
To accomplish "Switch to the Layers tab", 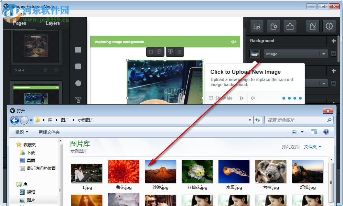I will pos(53,23).
